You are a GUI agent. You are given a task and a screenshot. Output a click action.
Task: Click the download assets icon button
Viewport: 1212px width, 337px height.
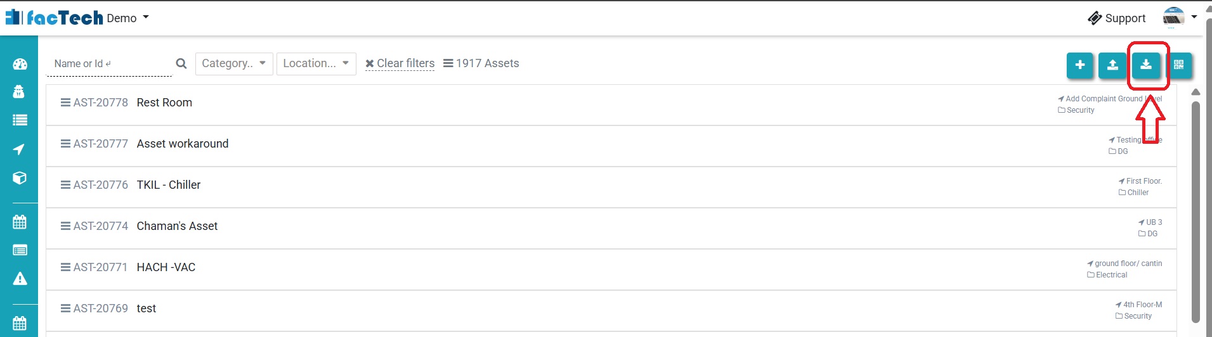(x=1146, y=65)
